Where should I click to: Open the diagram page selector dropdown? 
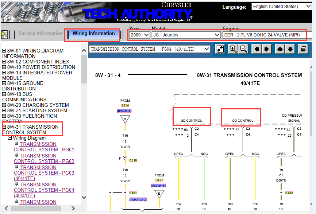click(x=150, y=49)
